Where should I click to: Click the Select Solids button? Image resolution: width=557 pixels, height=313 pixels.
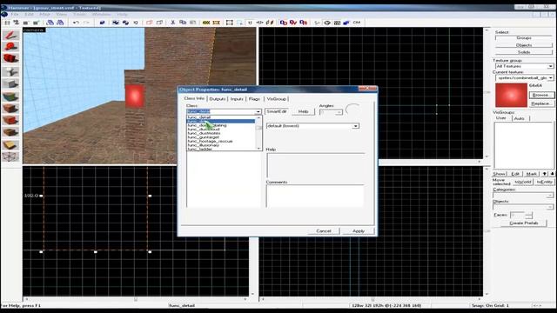point(524,52)
